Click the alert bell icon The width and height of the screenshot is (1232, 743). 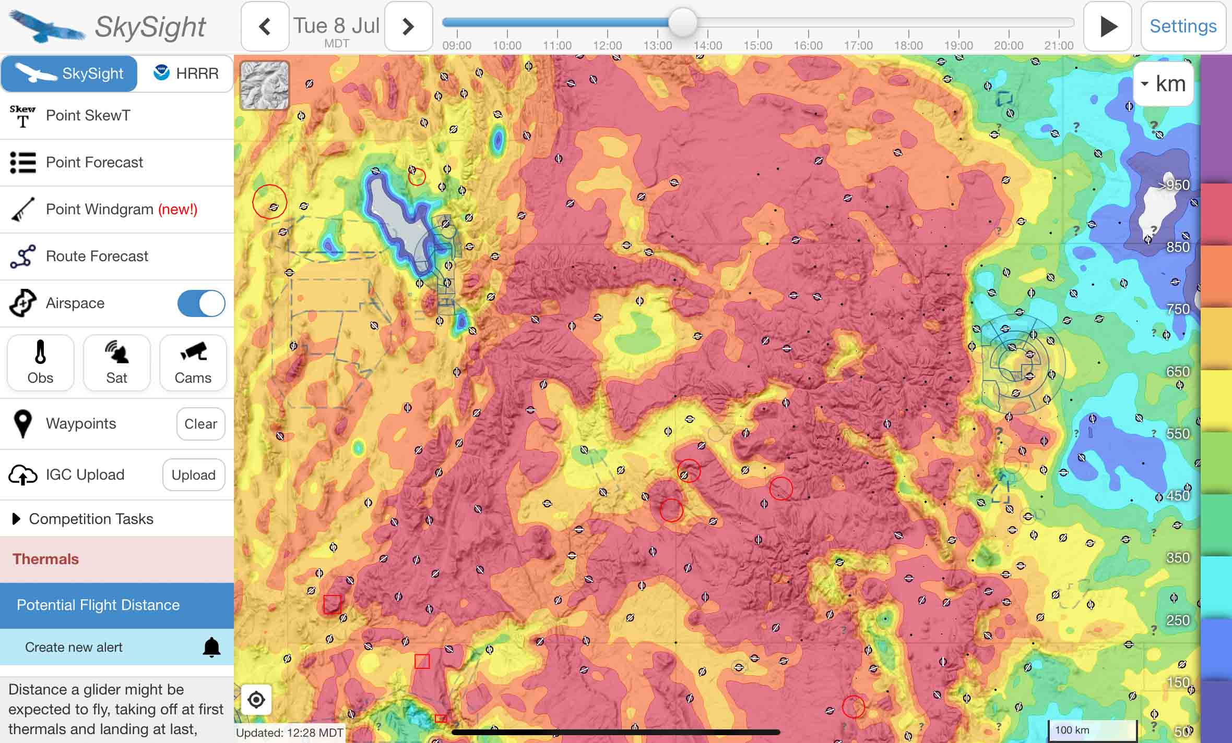211,647
